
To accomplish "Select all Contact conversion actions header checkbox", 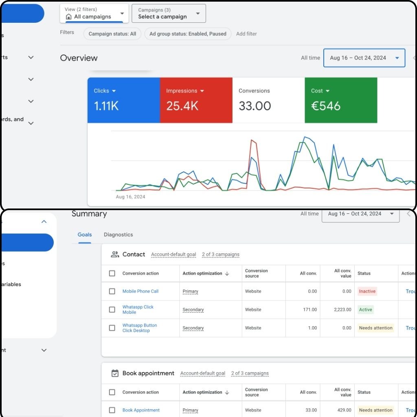I will pos(112,274).
